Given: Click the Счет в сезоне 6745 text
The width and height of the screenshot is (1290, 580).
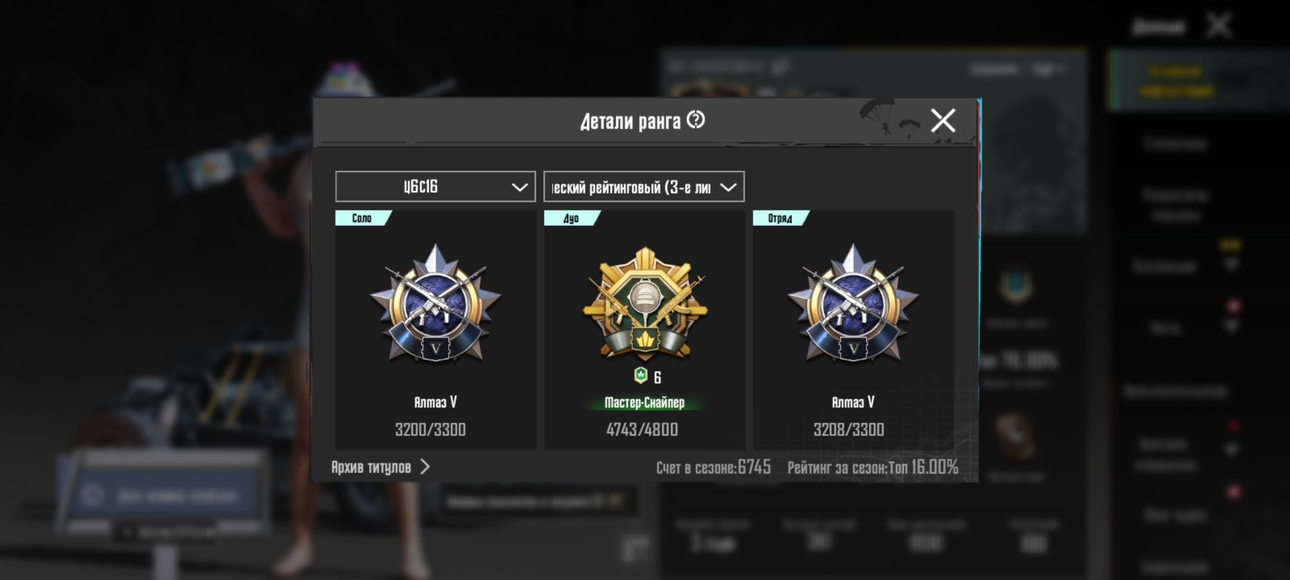Looking at the screenshot, I should [713, 467].
